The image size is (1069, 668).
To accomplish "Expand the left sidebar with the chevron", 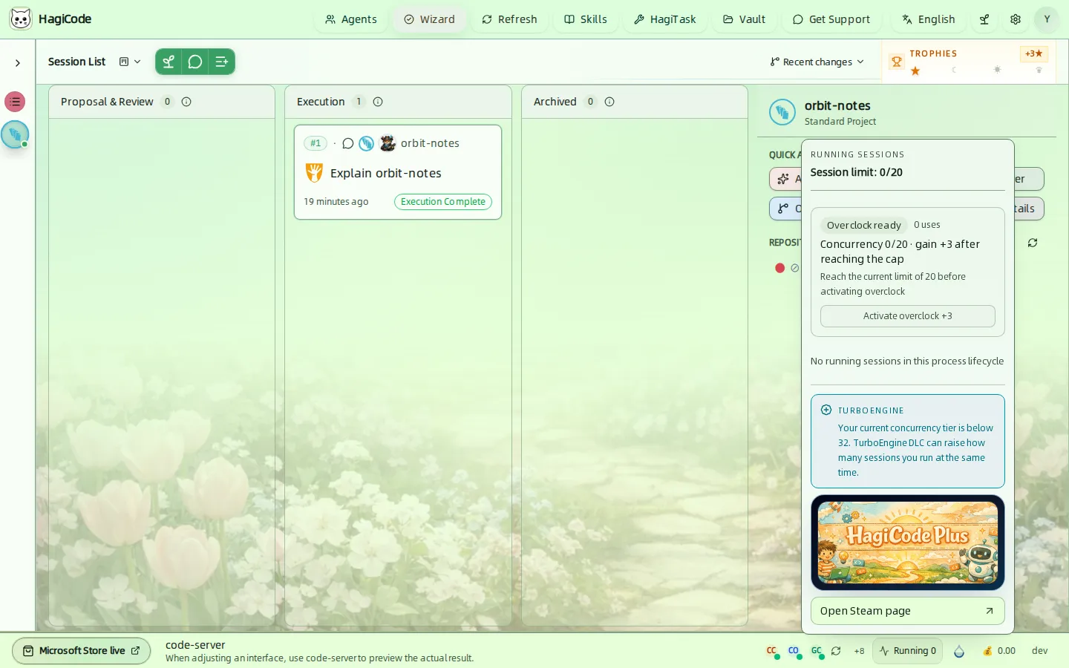I will [x=18, y=63].
